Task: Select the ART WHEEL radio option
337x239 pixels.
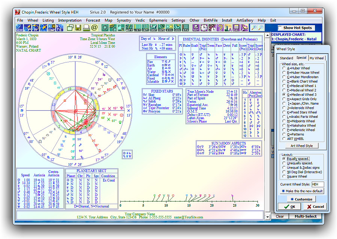Action: coord(284,139)
